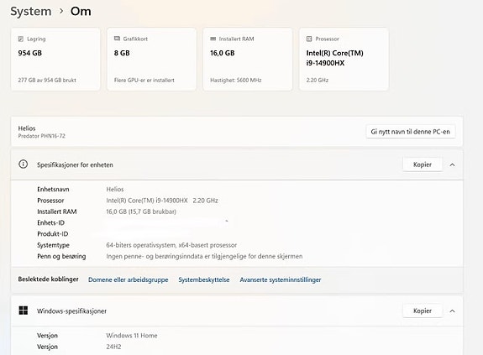Open the Prosessor i9-14900HX card
483x355 pixels.
[344, 59]
